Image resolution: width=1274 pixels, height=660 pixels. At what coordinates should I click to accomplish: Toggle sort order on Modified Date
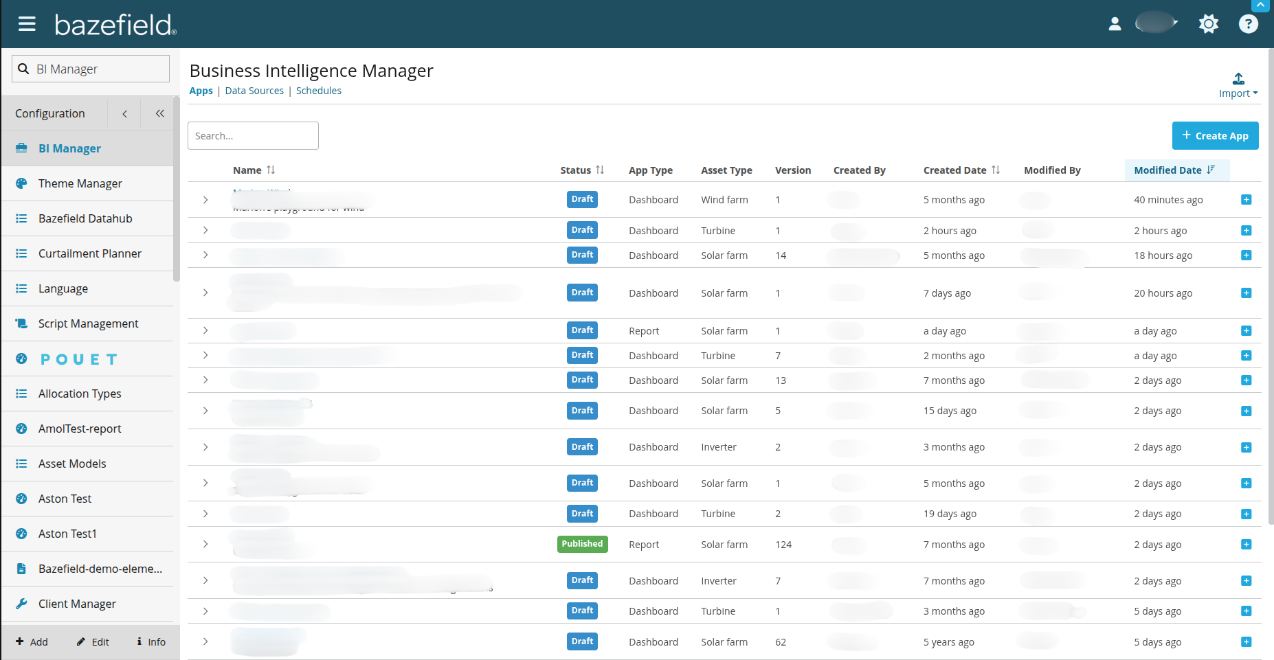(x=1210, y=170)
